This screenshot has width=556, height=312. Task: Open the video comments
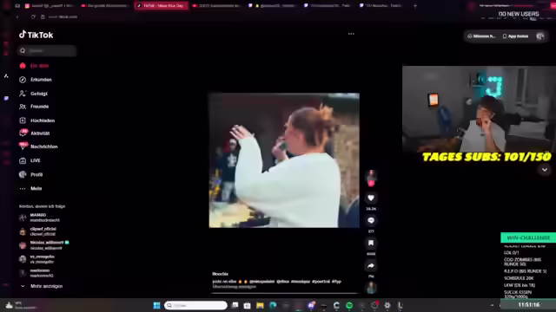tap(371, 220)
